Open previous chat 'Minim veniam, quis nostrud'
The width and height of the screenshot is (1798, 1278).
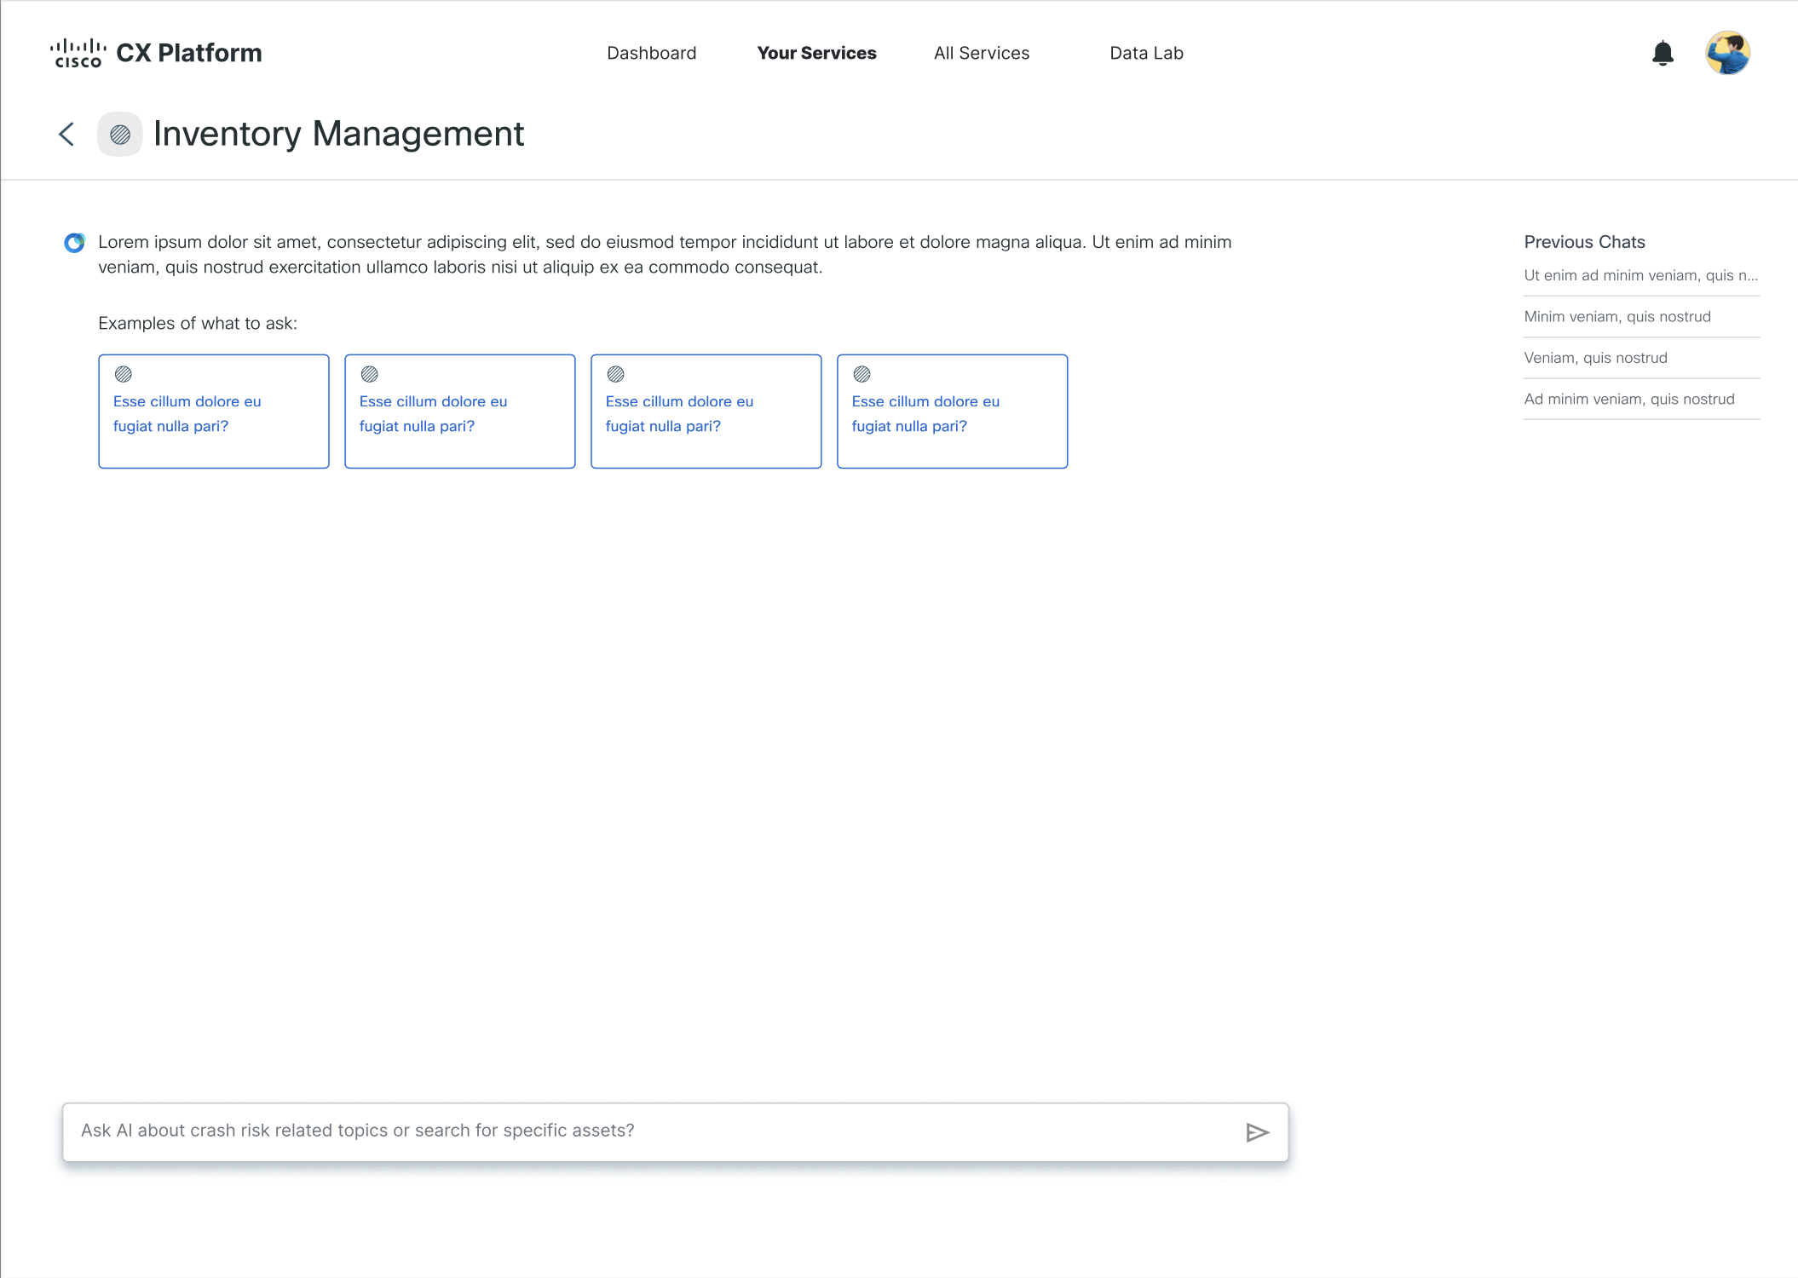pos(1616,317)
